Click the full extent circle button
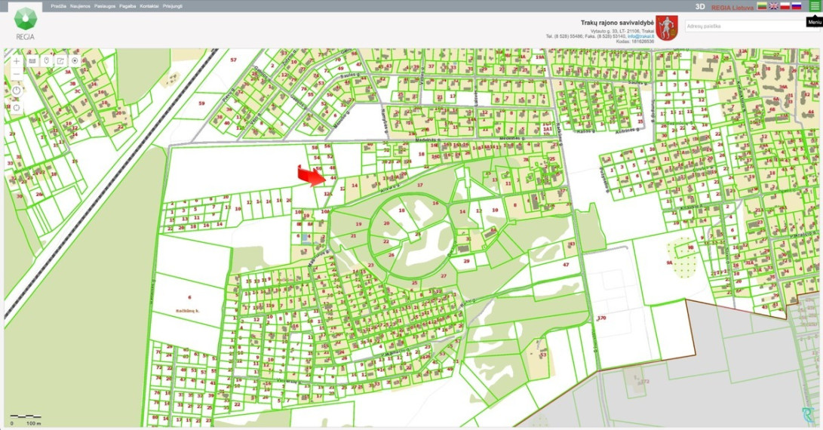Viewport: 823px width, 430px height. click(x=17, y=108)
